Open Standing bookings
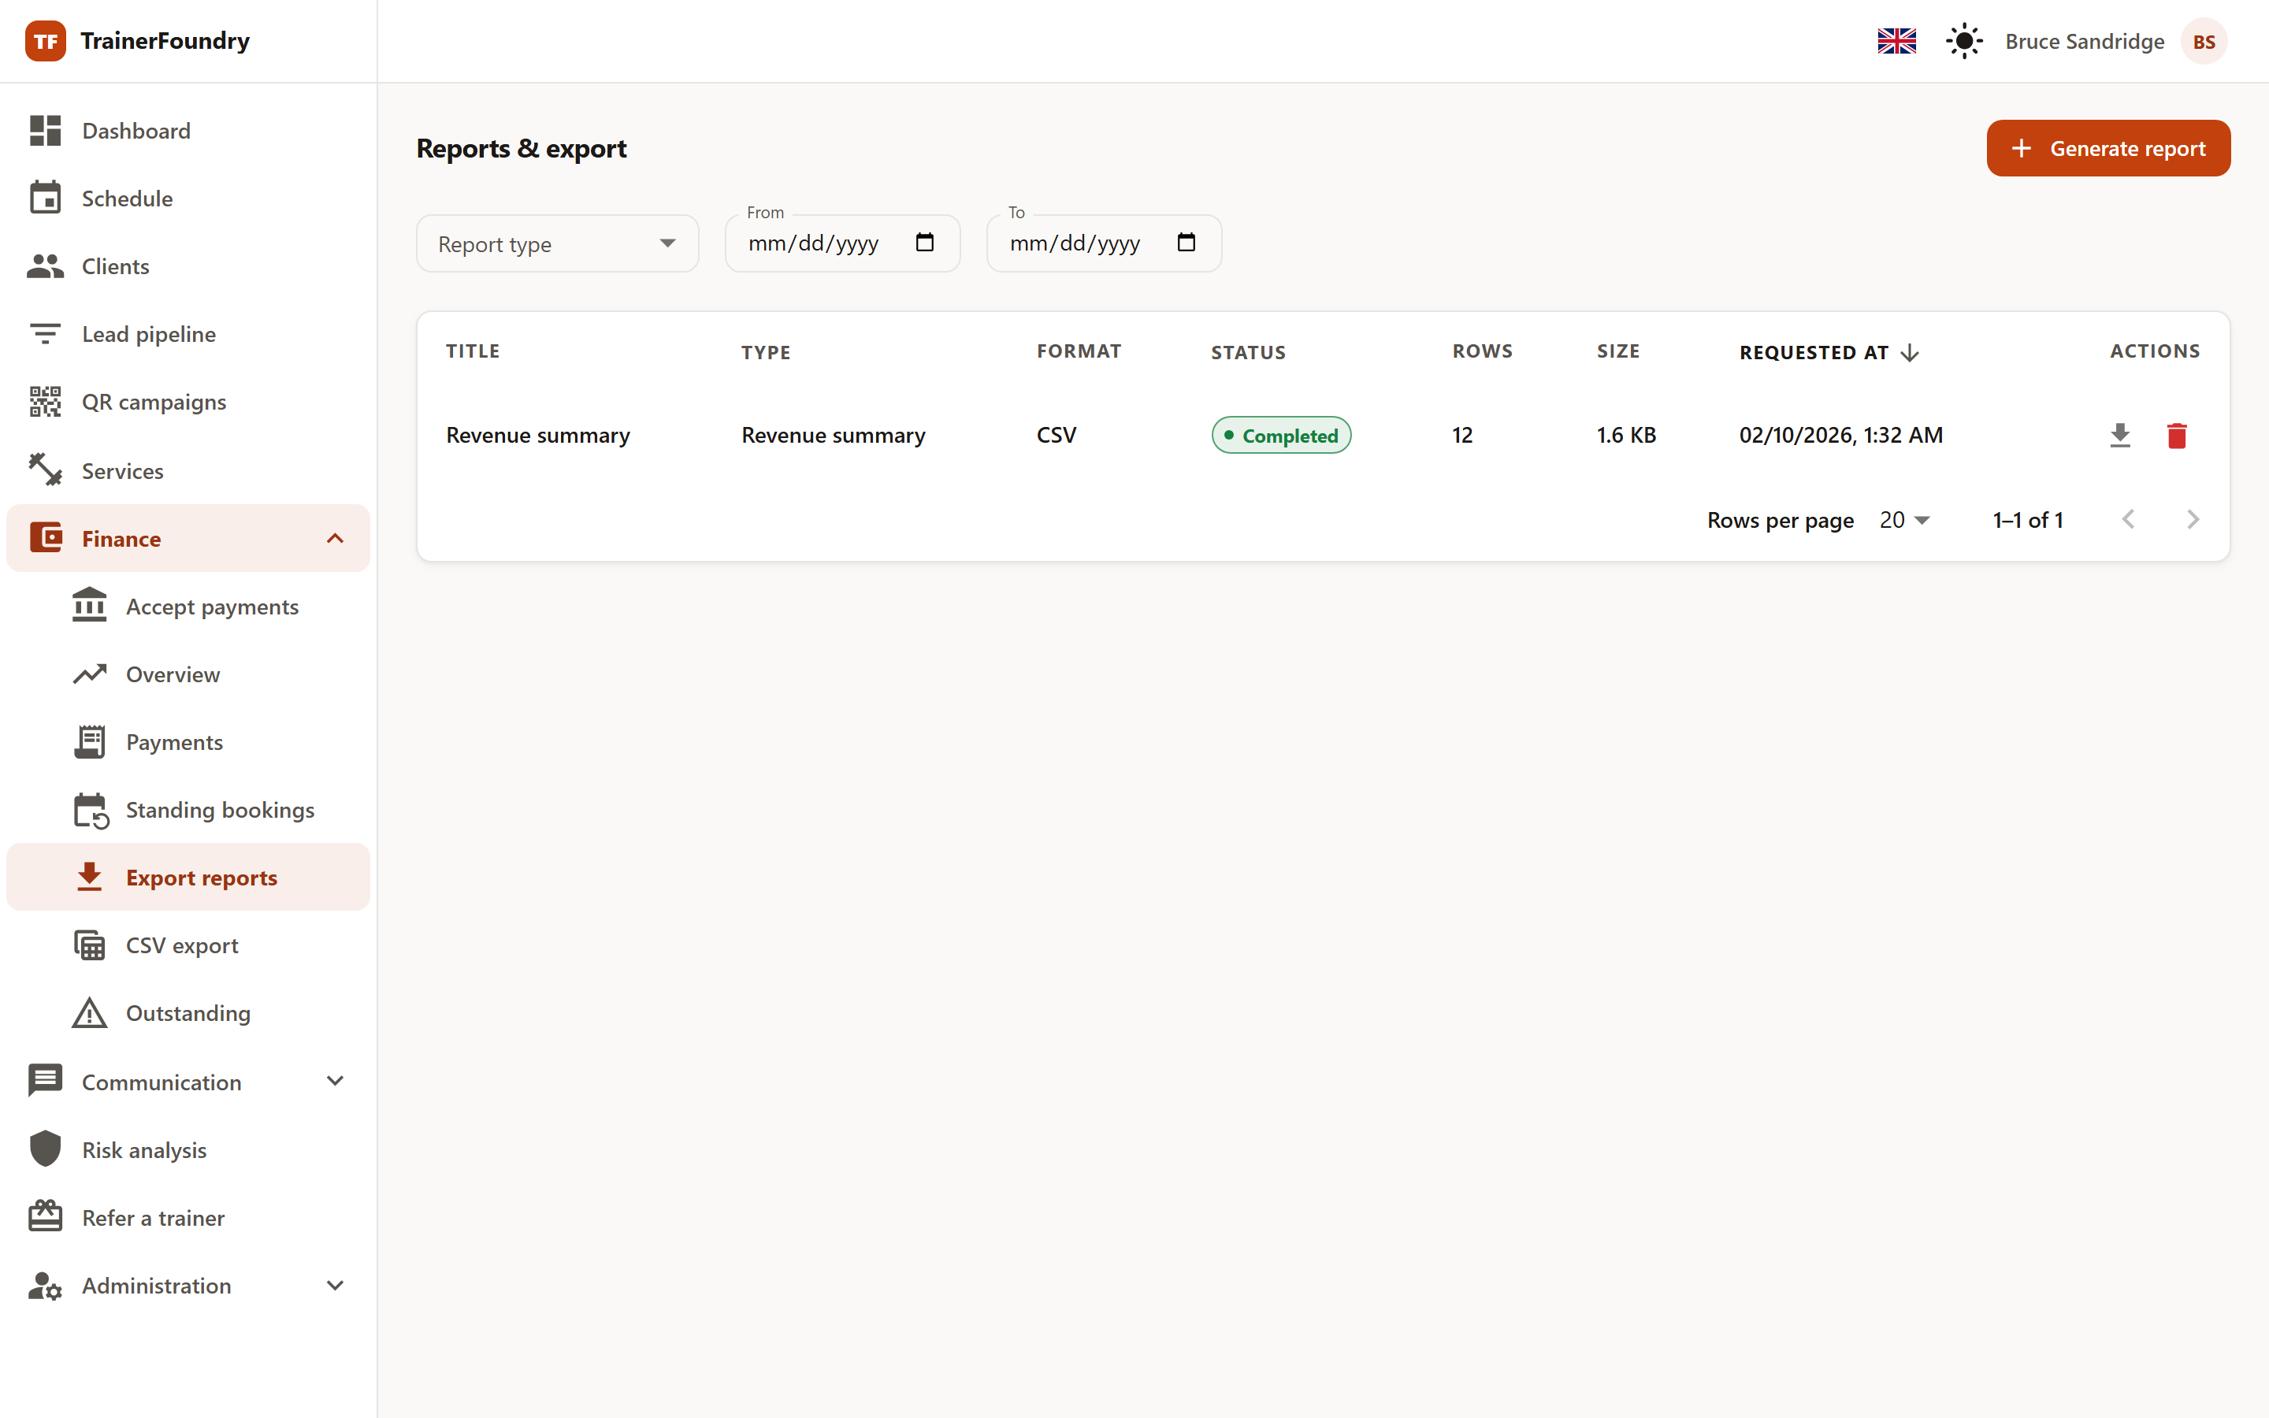The image size is (2269, 1418). pyautogui.click(x=188, y=811)
